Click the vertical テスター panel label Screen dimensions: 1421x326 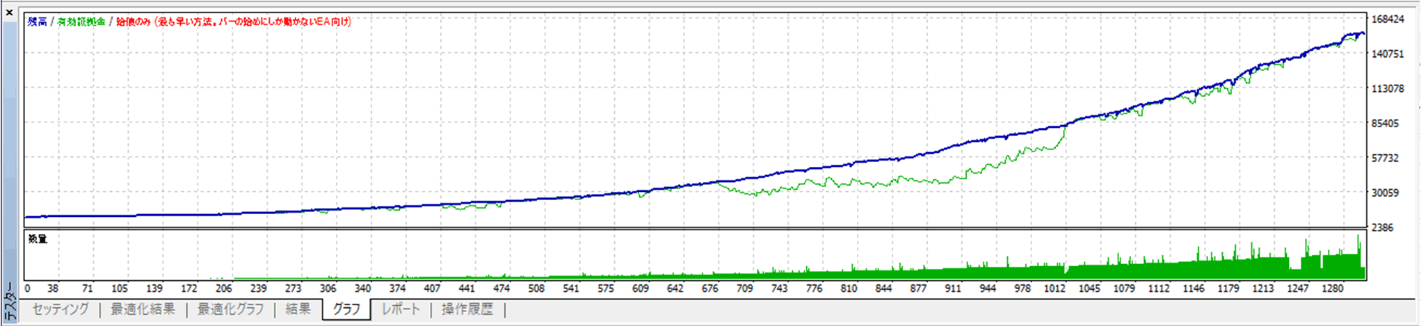pos(9,302)
